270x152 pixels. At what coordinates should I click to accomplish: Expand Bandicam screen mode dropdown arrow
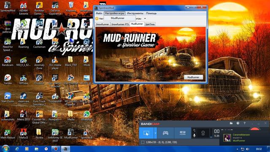coord(155,133)
